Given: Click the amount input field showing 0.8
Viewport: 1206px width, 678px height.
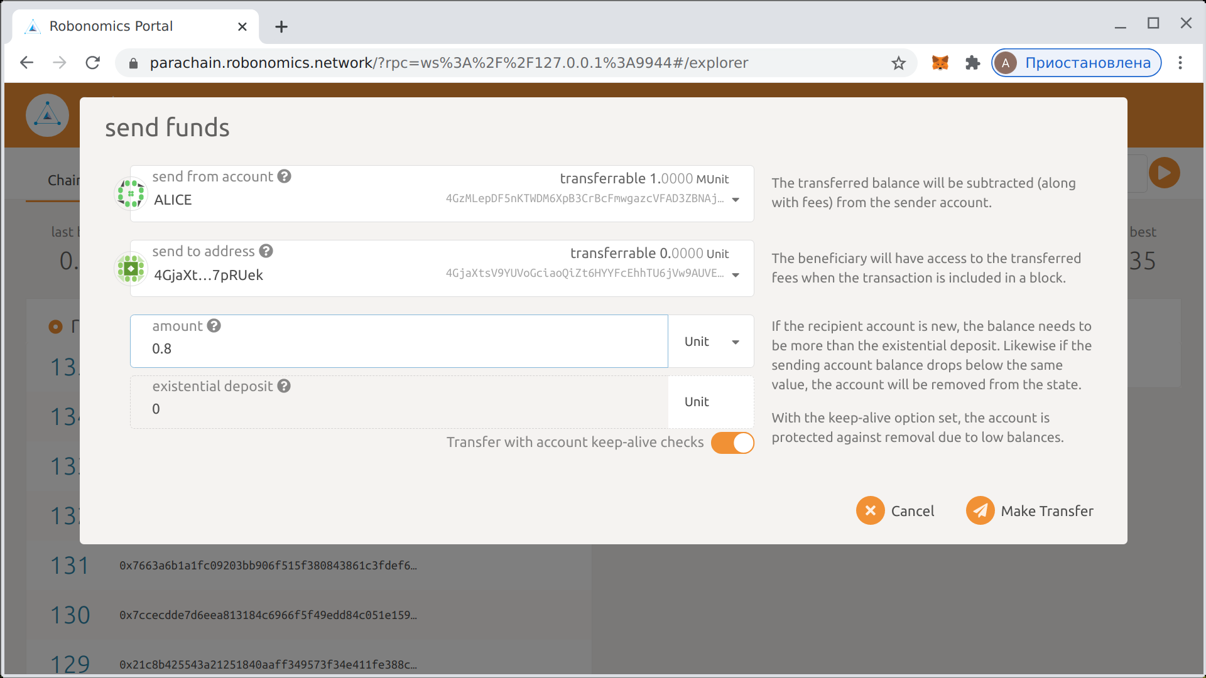Looking at the screenshot, I should pos(399,342).
